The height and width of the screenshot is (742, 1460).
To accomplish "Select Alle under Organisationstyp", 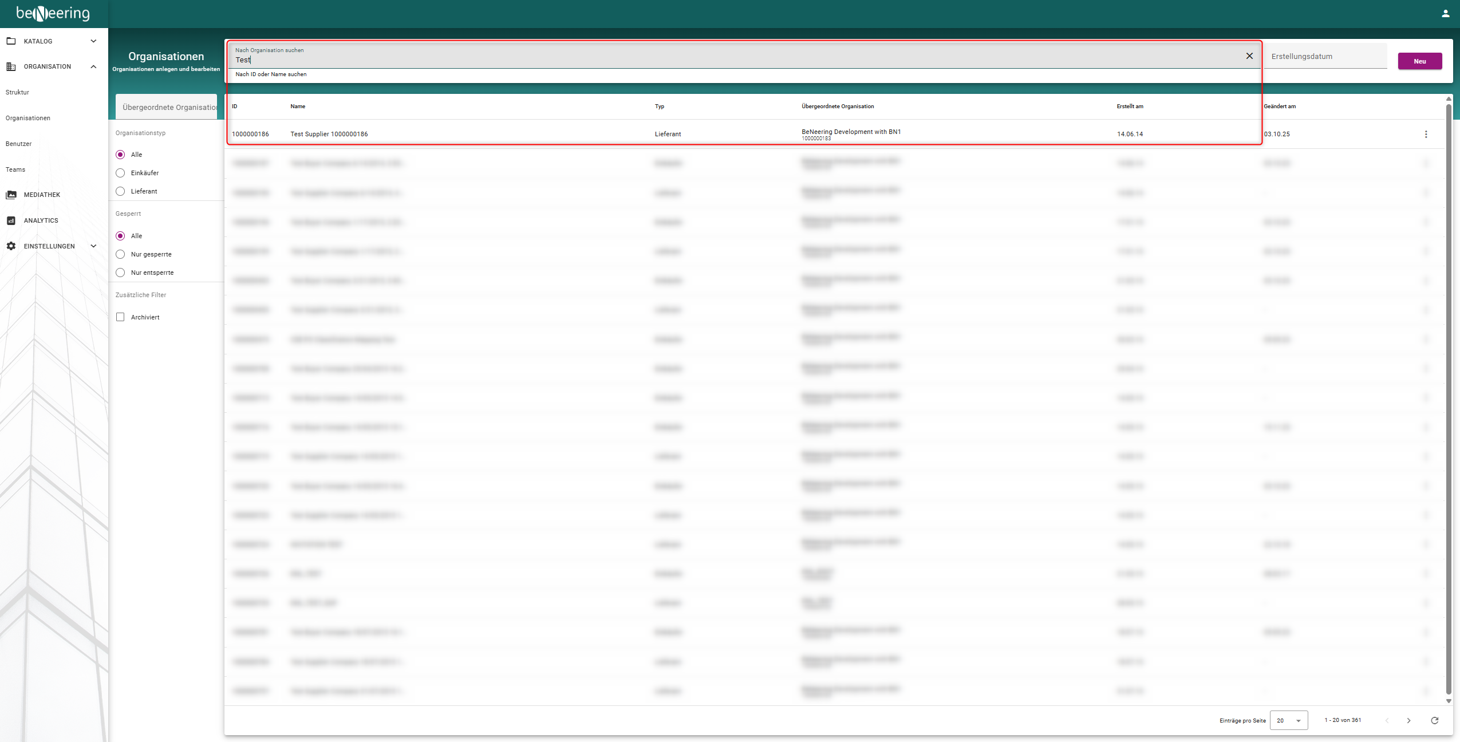I will (120, 155).
